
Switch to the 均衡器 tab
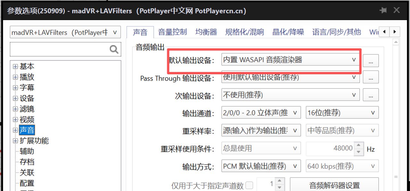(206, 32)
